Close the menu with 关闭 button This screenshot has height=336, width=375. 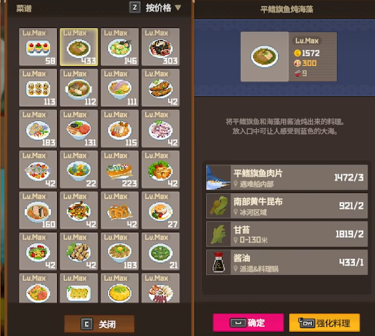99,324
